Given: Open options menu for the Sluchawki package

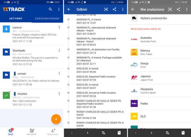Looking at the screenshot, I should click(59, 50).
